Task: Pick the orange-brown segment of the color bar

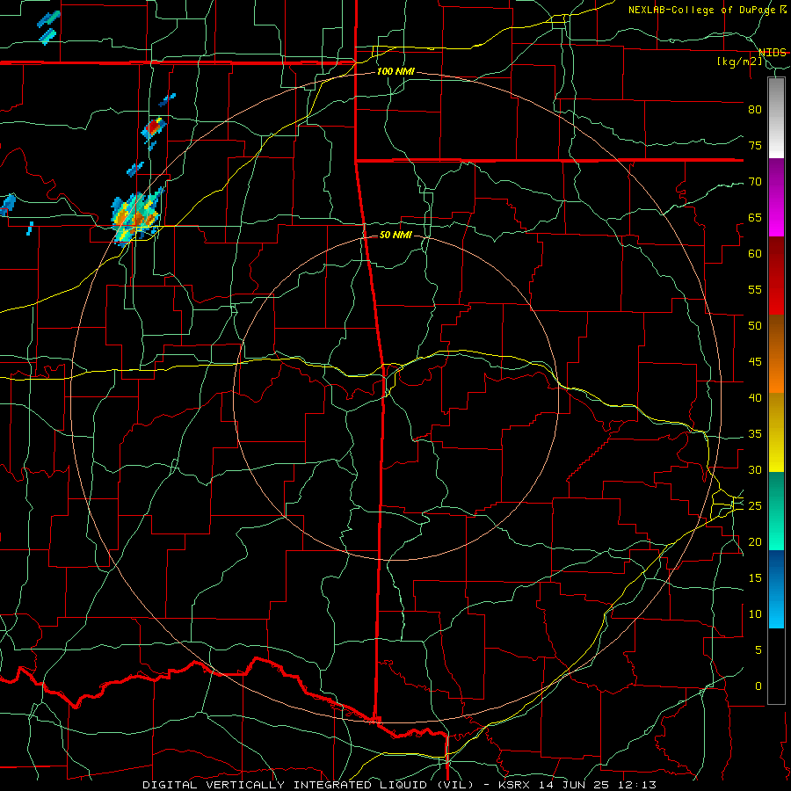Action: [776, 354]
